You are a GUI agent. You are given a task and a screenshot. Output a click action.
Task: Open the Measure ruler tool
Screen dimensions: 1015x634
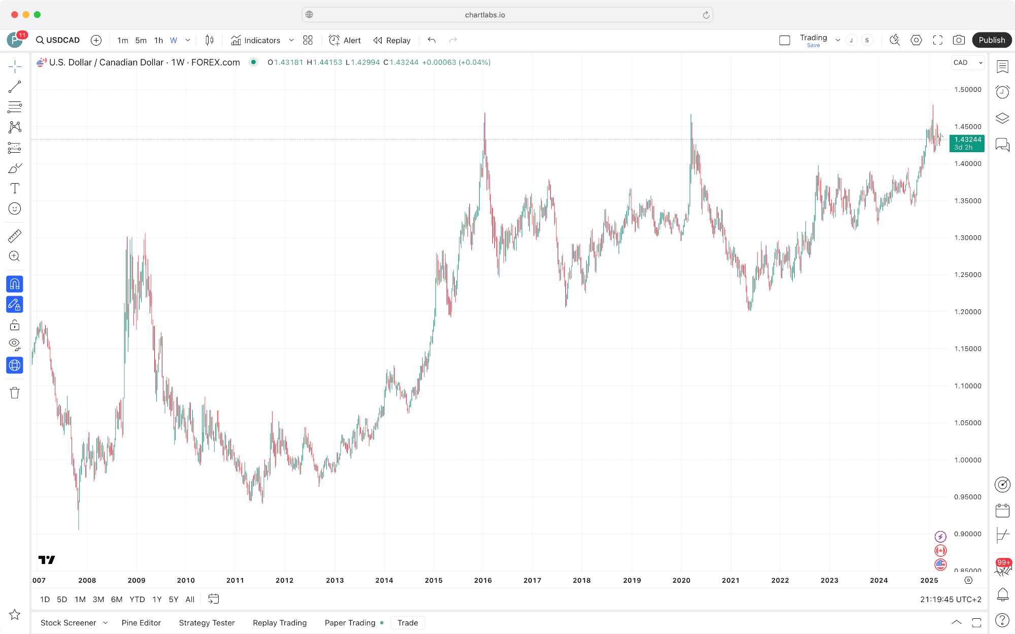[x=15, y=236]
